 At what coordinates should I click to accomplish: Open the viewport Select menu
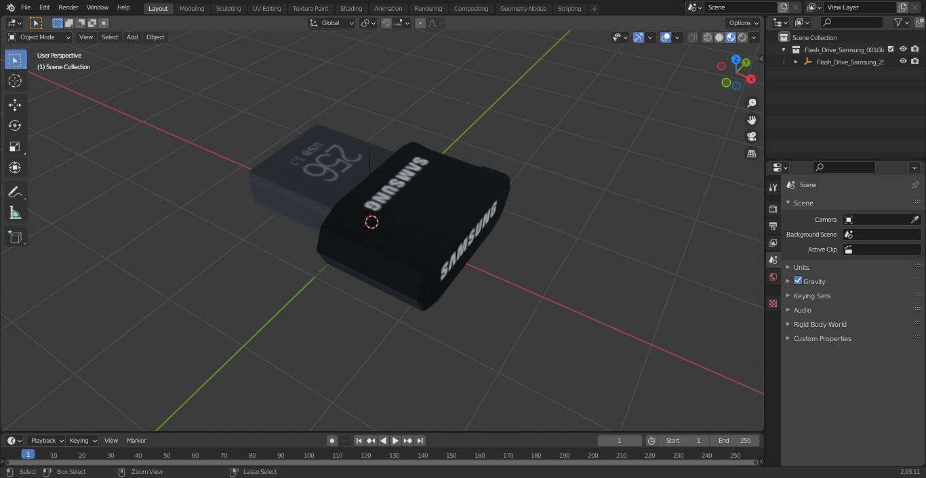(x=110, y=37)
